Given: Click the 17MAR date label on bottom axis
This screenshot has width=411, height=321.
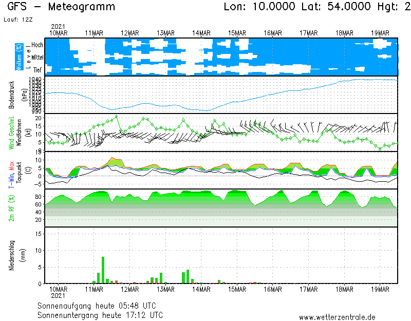Looking at the screenshot, I should pos(309,290).
